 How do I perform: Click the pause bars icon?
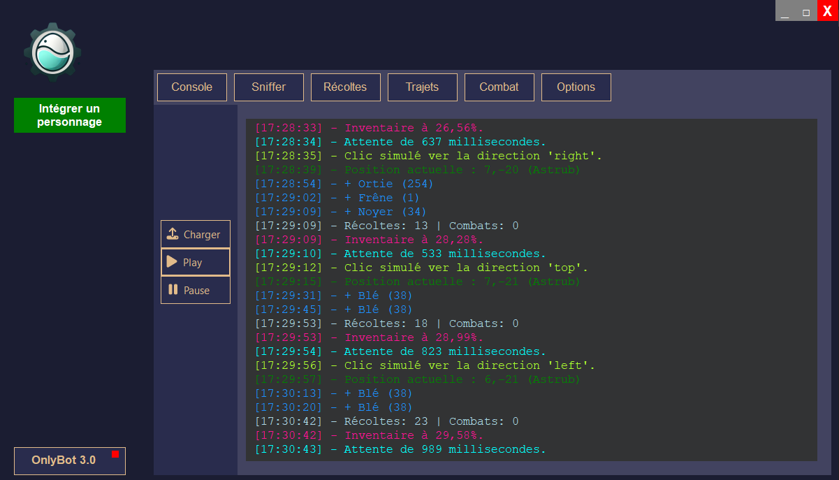pos(173,289)
